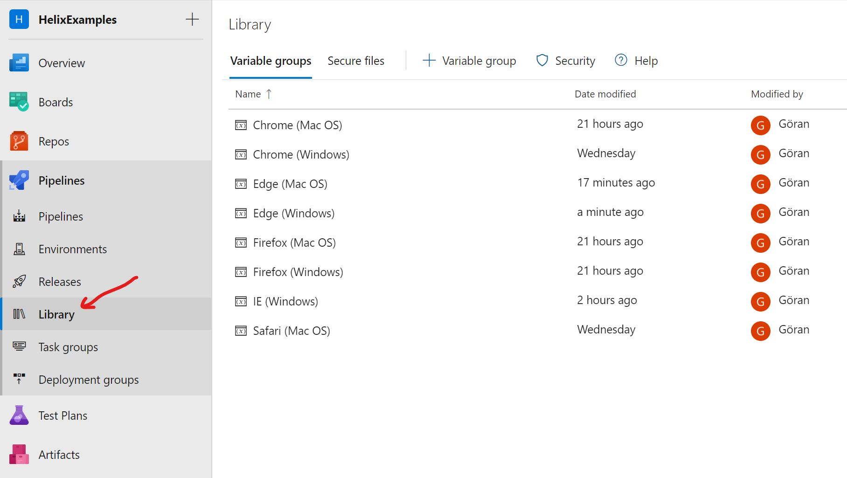Viewport: 847px width, 478px height.
Task: Click the Help button
Action: click(x=636, y=61)
